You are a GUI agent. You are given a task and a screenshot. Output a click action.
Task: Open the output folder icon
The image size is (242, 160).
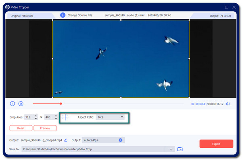tap(180, 149)
